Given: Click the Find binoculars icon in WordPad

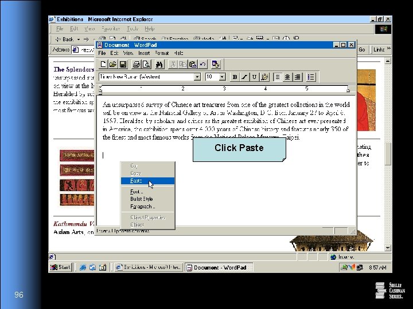Looking at the screenshot, I should [159, 64].
